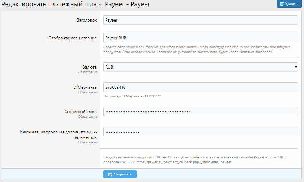The width and height of the screenshot is (304, 182).
Task: Click inside the Секретный ключ password field
Action: tap(200, 111)
